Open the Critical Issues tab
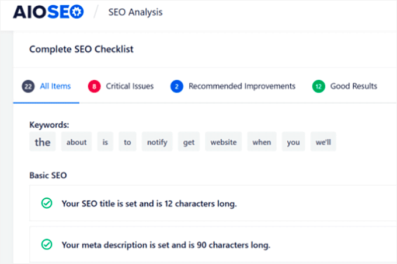Viewport: 397px width, 264px height. tap(130, 86)
